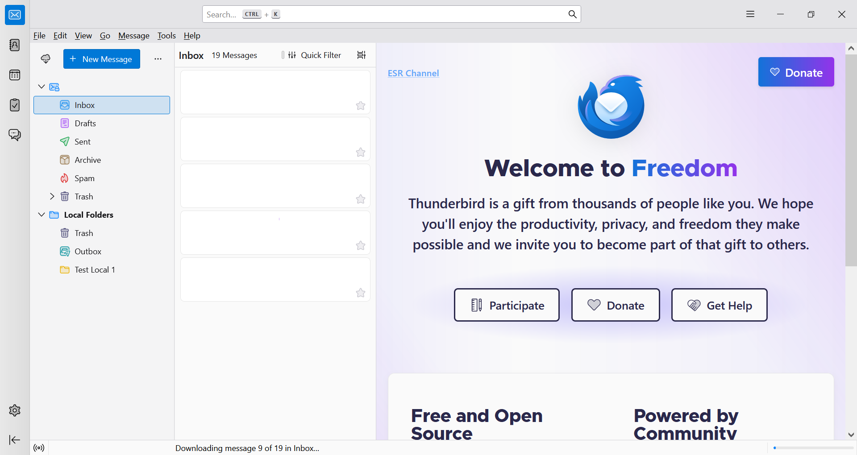Open the Thunderbird app menu hamburger
The height and width of the screenshot is (455, 857).
pos(750,14)
